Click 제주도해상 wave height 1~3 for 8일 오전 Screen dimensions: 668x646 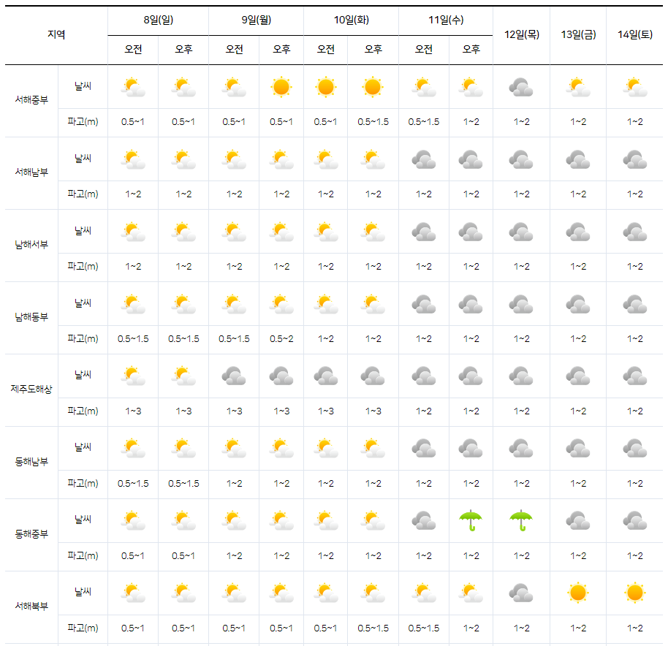click(x=133, y=411)
